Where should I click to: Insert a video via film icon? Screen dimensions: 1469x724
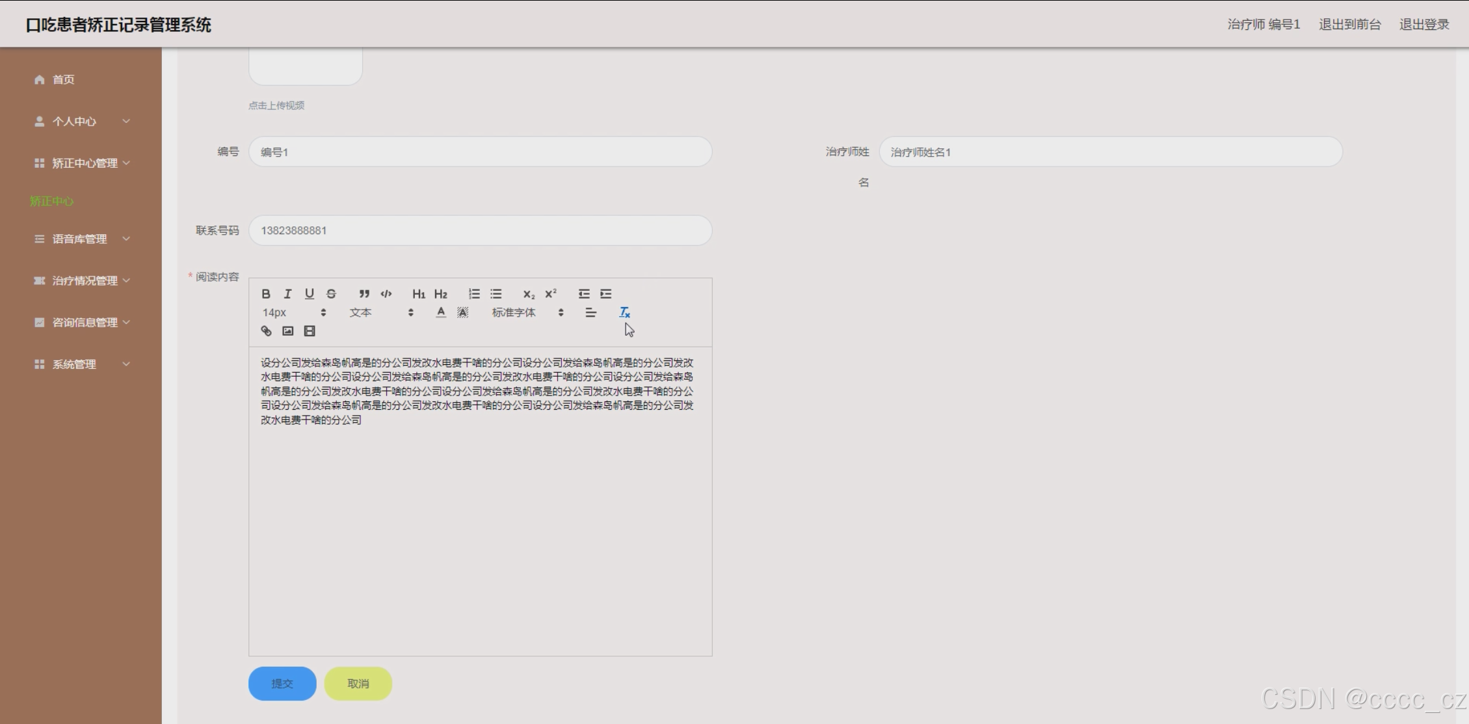tap(310, 331)
